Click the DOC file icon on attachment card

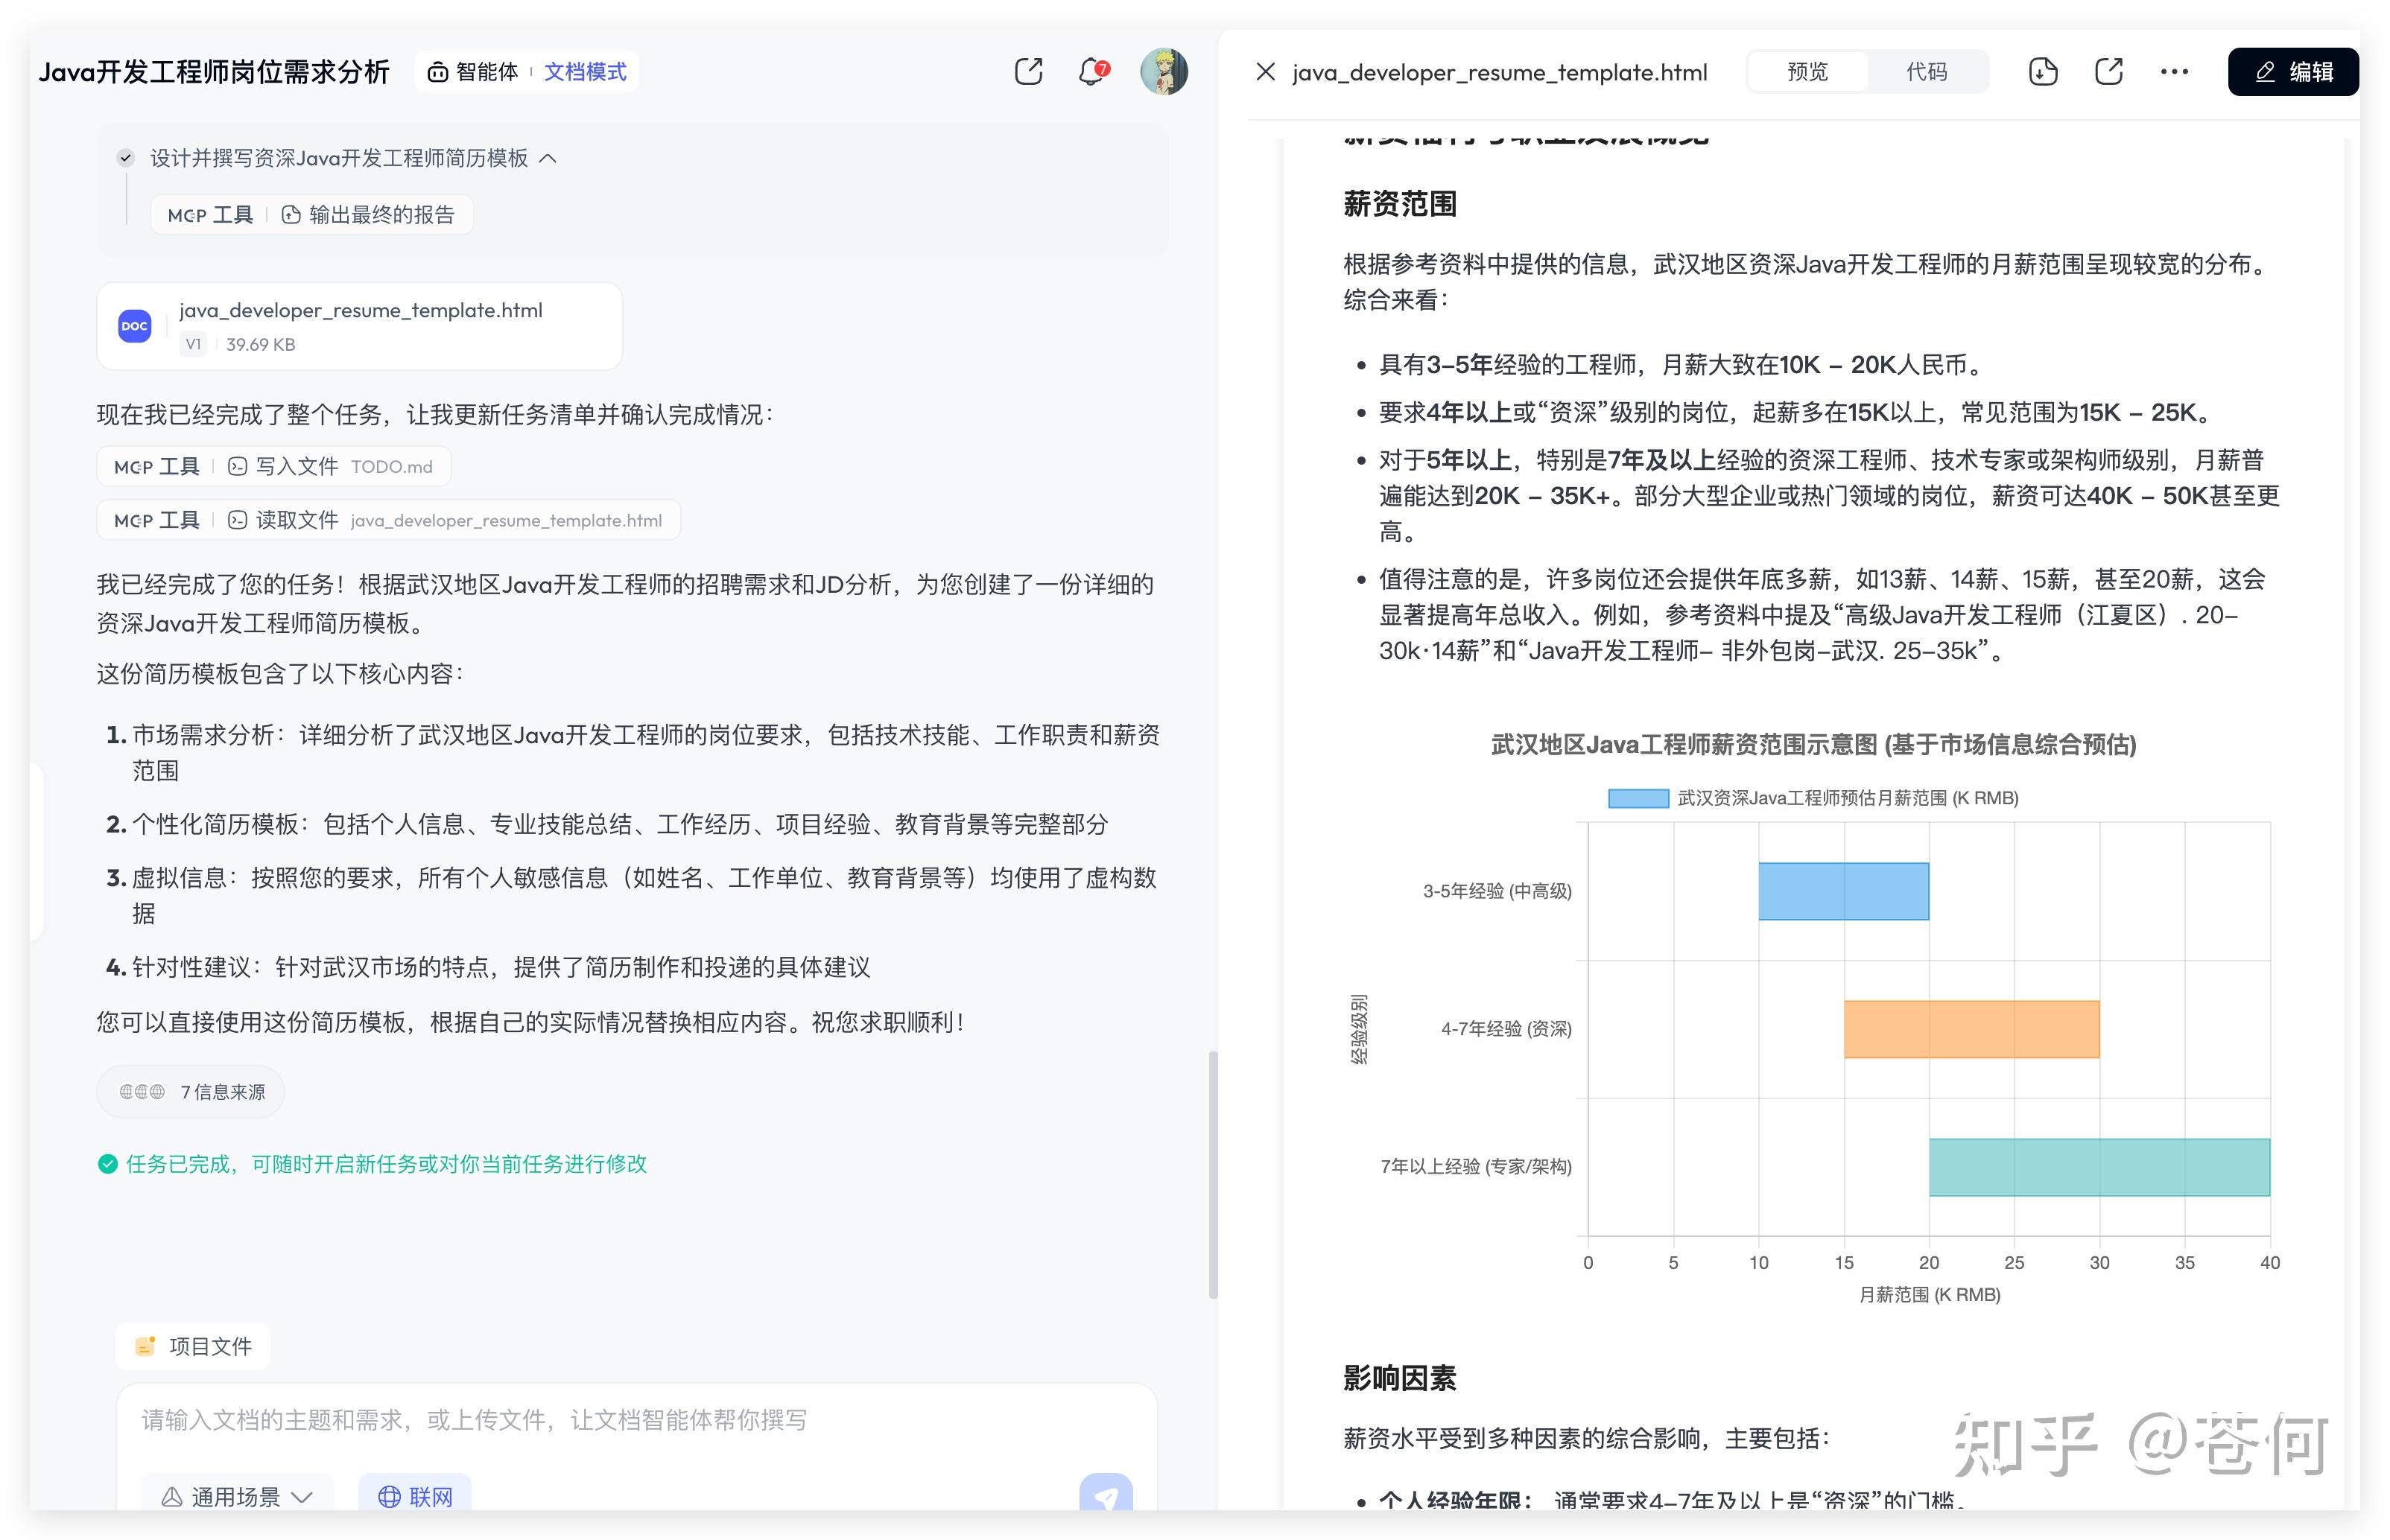(x=135, y=326)
